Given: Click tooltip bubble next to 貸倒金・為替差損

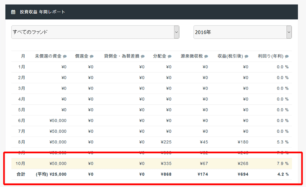Looking at the screenshot, I should 143,56.
